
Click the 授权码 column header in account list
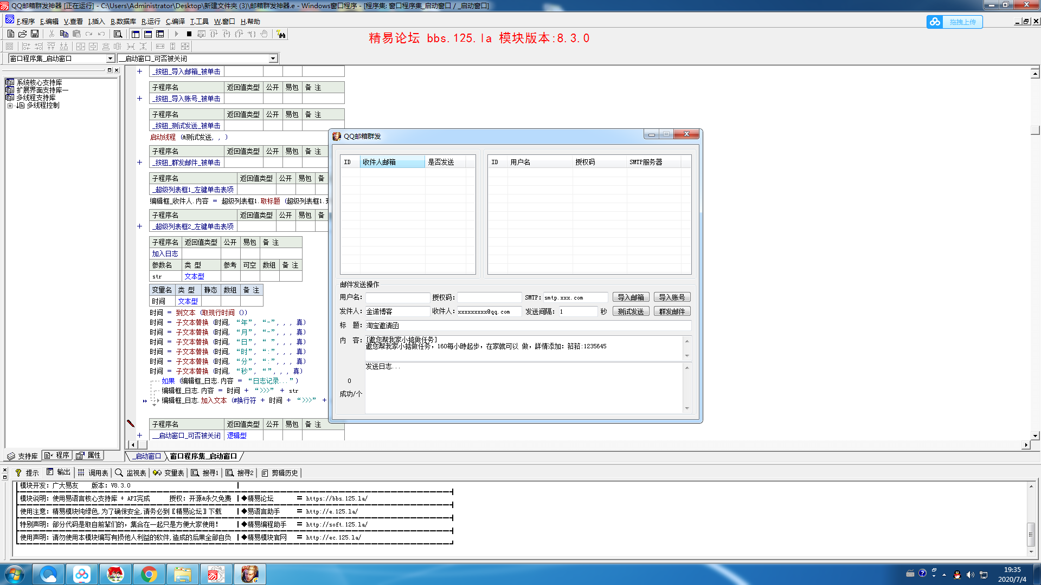point(600,162)
